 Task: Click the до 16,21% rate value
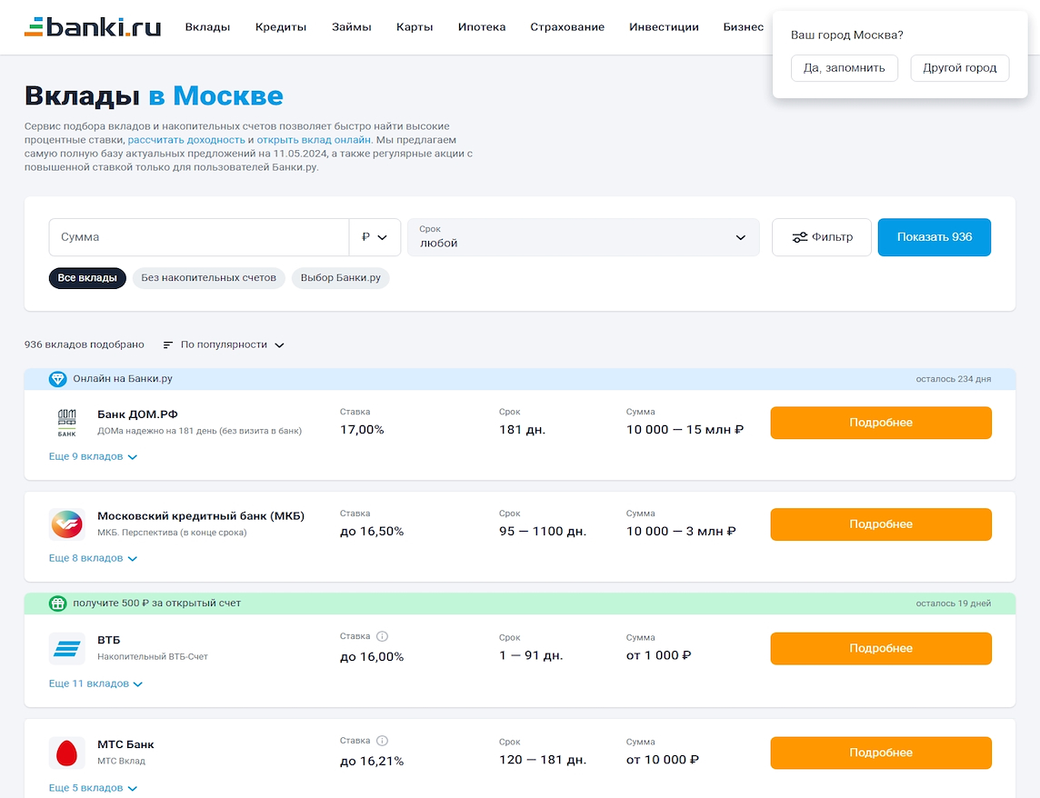(x=372, y=761)
